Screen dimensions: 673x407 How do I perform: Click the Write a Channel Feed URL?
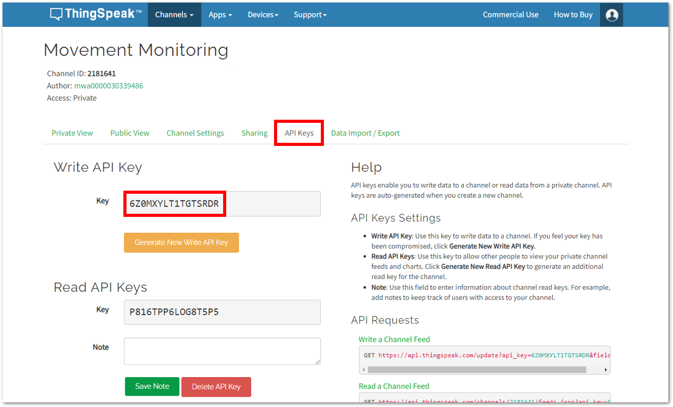pos(494,355)
